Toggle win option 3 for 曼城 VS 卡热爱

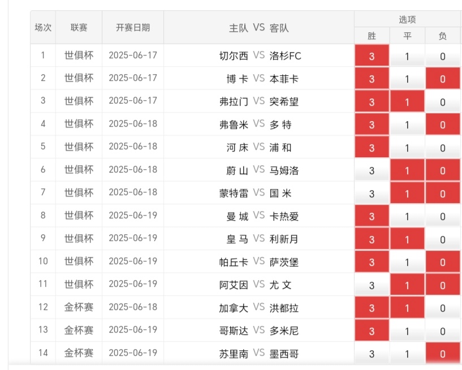[x=372, y=216]
